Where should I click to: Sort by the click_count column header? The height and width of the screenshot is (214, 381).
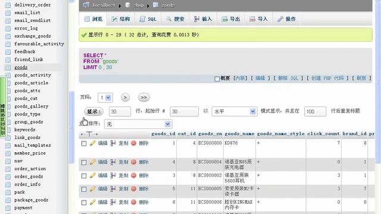323,134
